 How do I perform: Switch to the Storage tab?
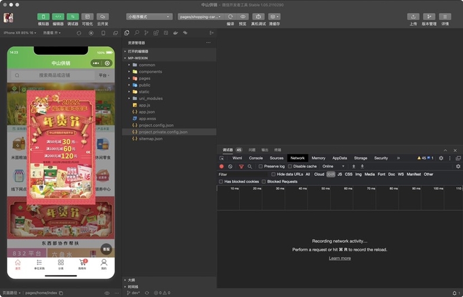[361, 158]
